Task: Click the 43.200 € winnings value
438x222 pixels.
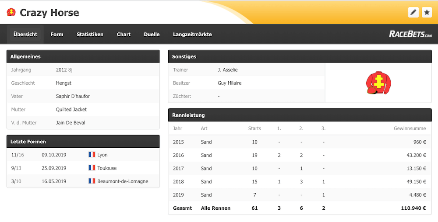Action: point(416,155)
